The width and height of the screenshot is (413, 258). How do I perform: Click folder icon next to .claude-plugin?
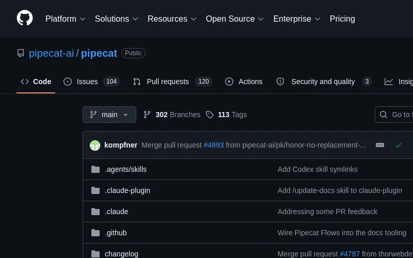click(96, 190)
